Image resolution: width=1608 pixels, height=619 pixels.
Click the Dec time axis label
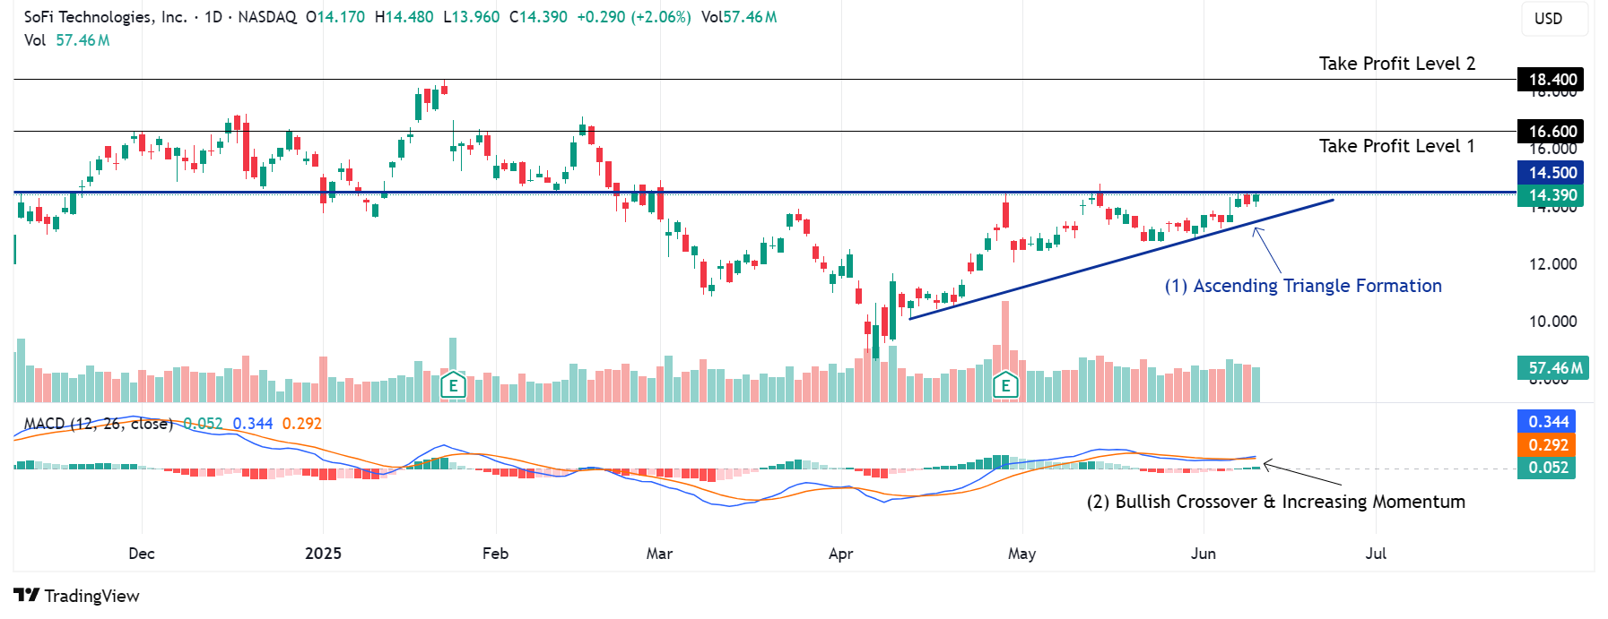tap(142, 554)
